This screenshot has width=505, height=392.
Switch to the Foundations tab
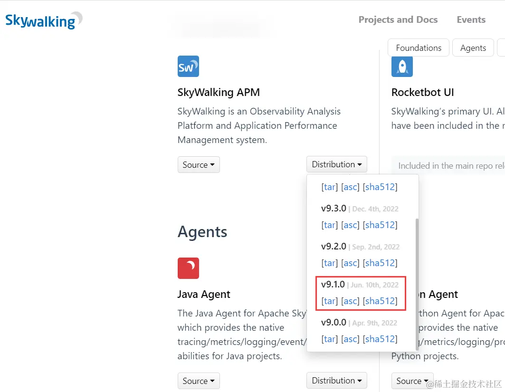tap(419, 48)
